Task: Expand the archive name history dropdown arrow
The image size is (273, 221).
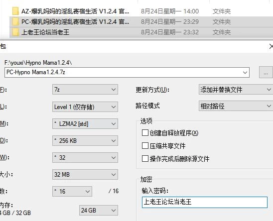Action: pos(245,72)
